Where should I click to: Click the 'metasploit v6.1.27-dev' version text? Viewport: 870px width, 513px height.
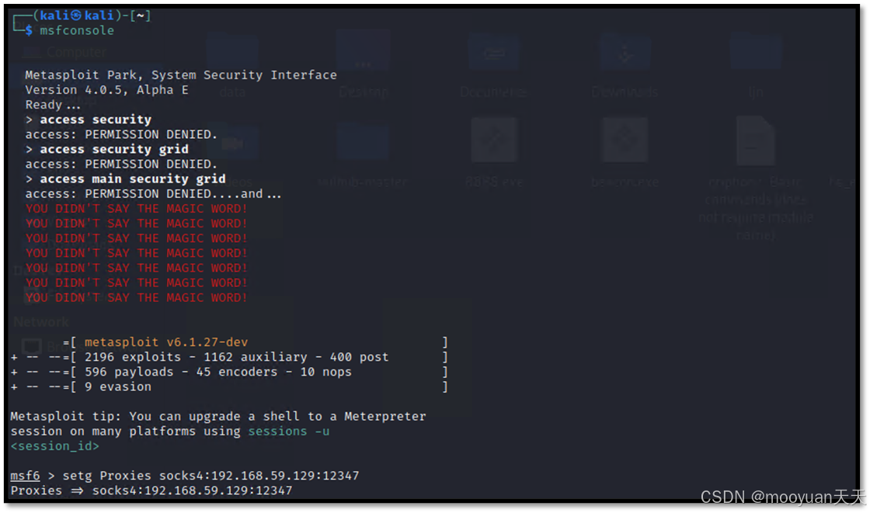[166, 342]
